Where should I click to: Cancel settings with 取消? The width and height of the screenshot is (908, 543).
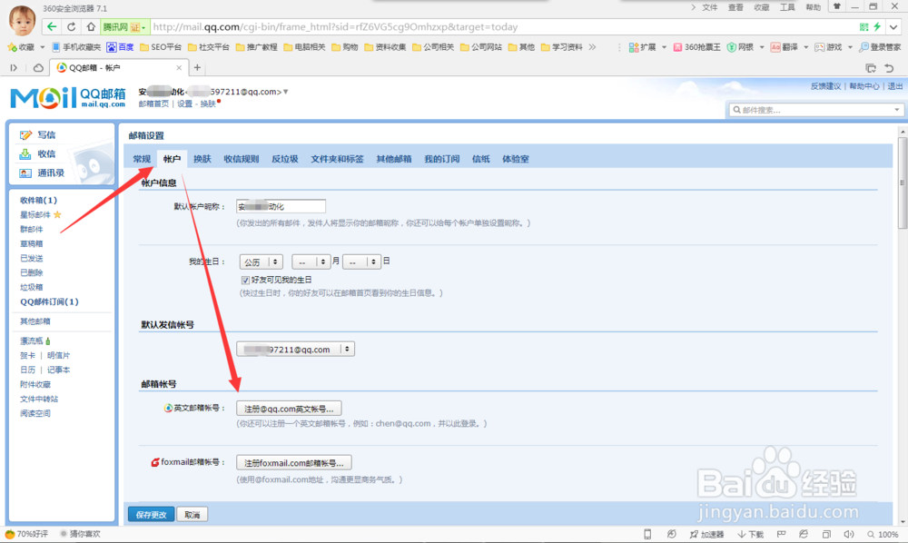pyautogui.click(x=192, y=514)
